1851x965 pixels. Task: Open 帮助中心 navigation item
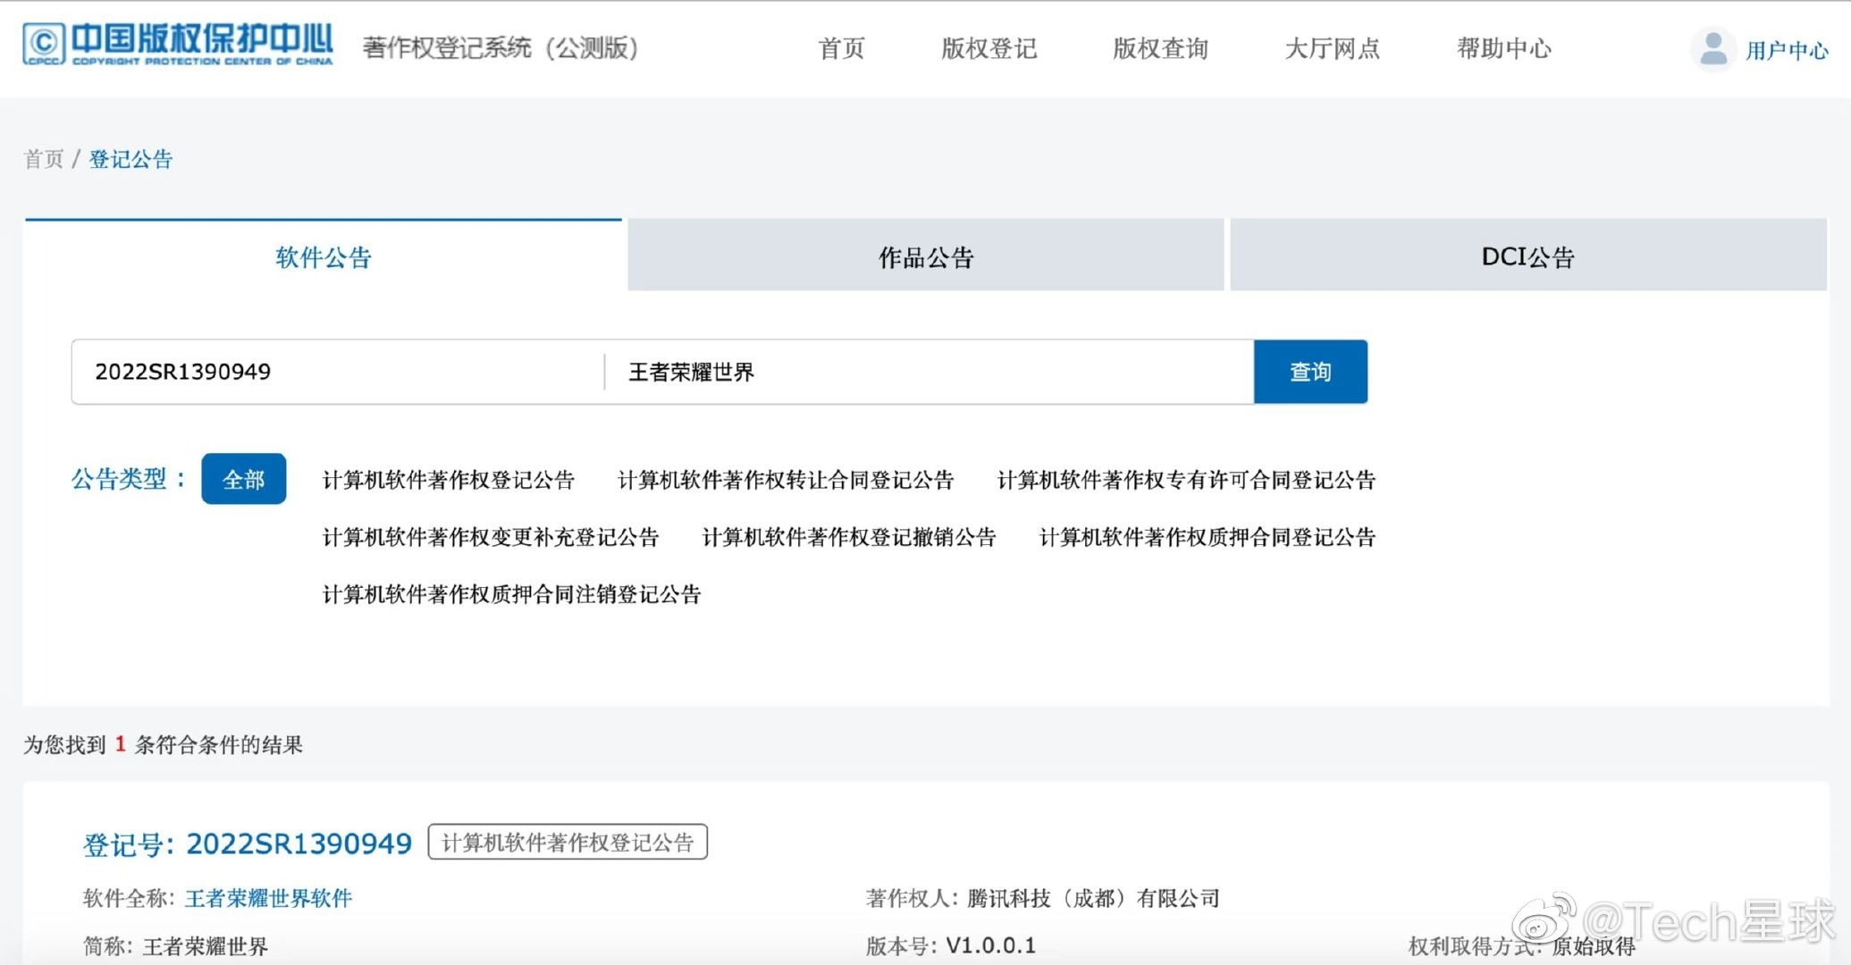point(1504,48)
